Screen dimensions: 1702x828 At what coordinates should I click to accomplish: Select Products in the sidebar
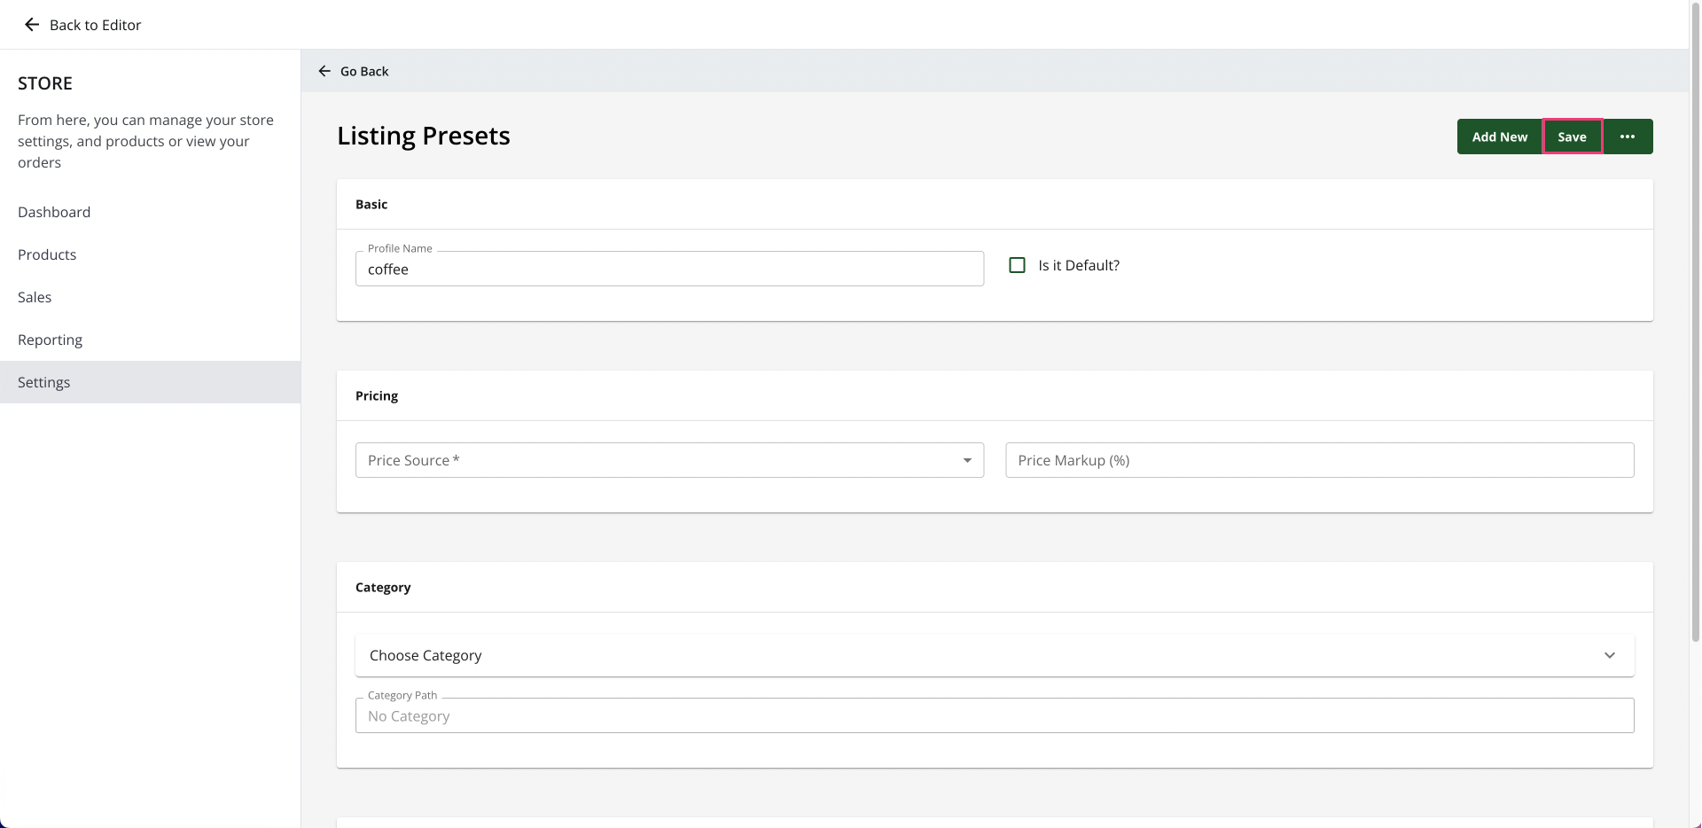(x=47, y=254)
